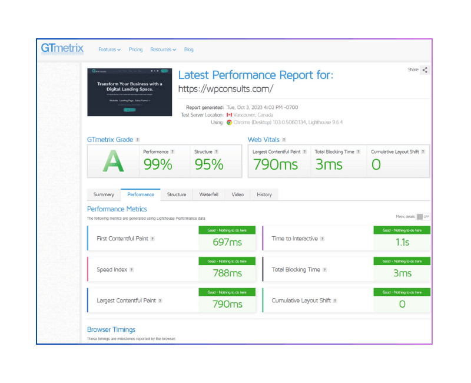Expand the Features dropdown menu

click(x=110, y=49)
